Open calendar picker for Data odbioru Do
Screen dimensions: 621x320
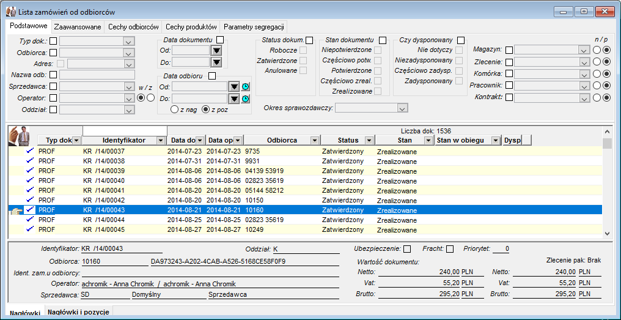pyautogui.click(x=235, y=99)
